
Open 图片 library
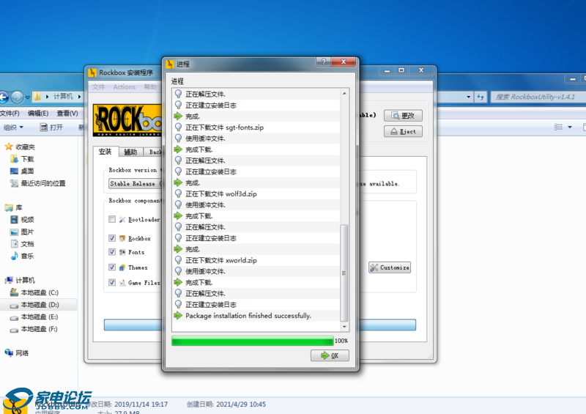(x=27, y=232)
